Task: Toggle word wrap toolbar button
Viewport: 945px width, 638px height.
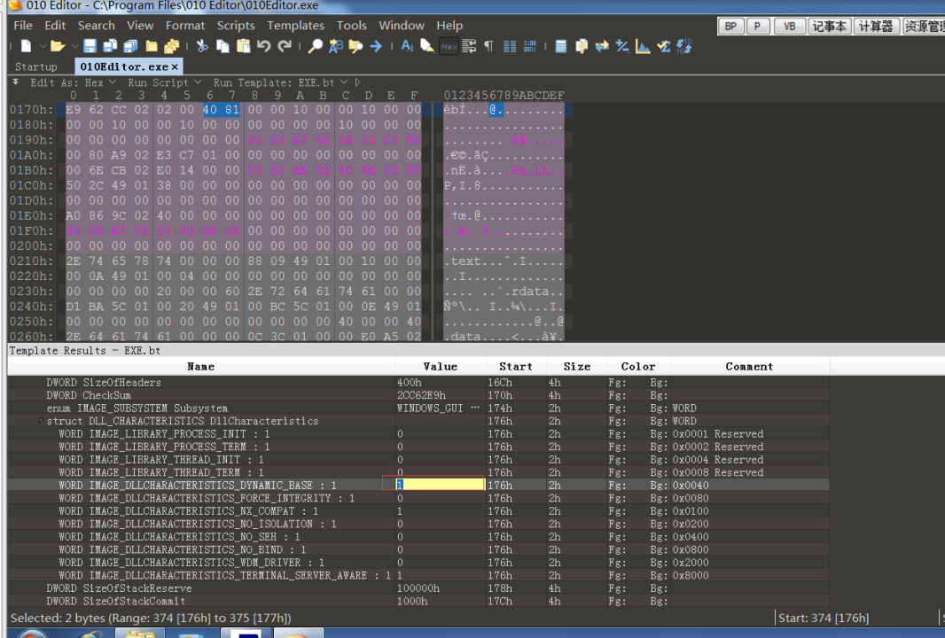Action: [469, 46]
